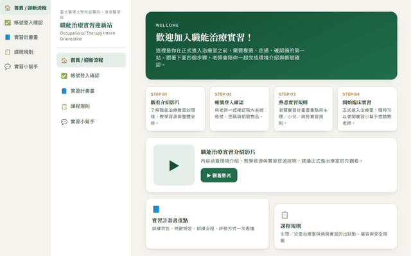Click the WELCOME label in the green banner
Screen dimensions: 411x256
point(167,26)
